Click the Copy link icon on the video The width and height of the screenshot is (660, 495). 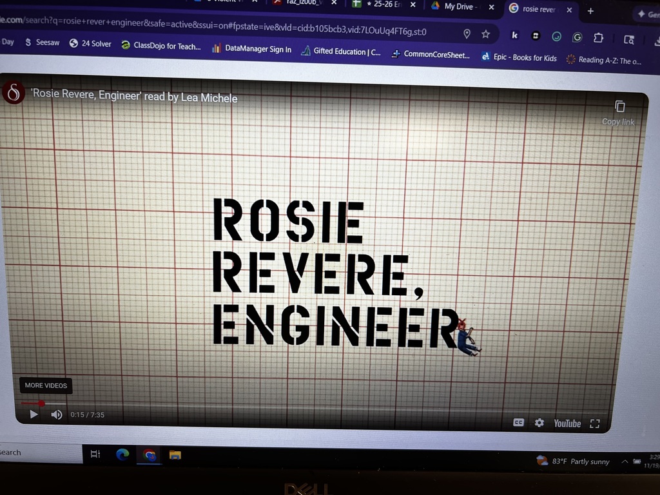tap(619, 106)
